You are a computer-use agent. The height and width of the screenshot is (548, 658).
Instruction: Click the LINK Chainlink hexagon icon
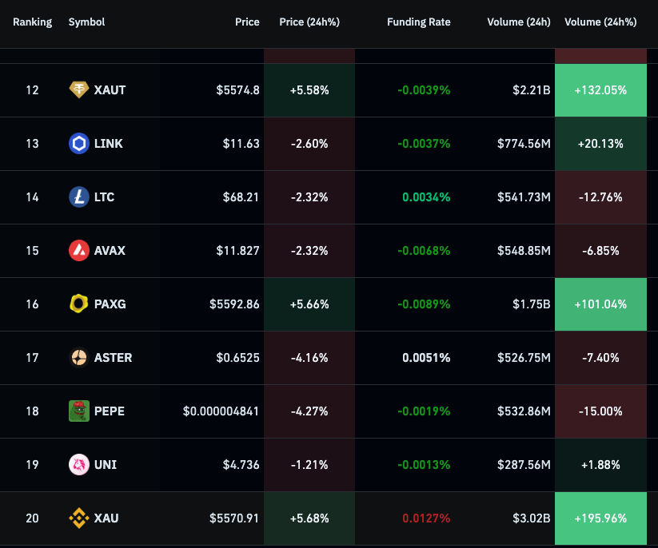pyautogui.click(x=79, y=144)
